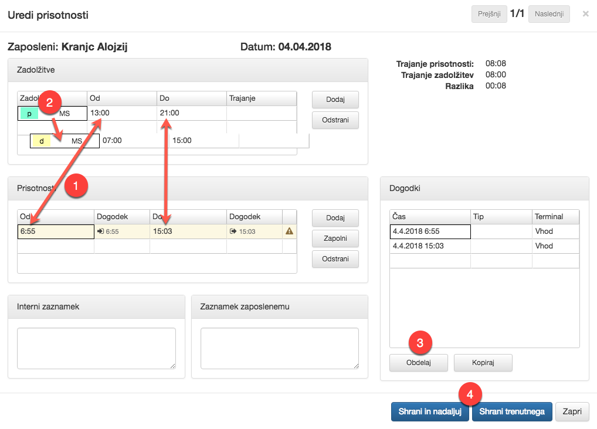Click inside the Interni zaznamek text area
Screen dimensions: 597x429
[x=96, y=348]
